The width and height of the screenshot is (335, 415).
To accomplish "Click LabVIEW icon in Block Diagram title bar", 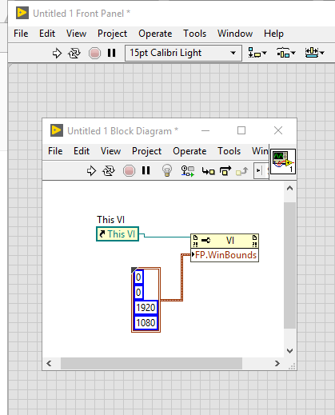I will point(57,130).
